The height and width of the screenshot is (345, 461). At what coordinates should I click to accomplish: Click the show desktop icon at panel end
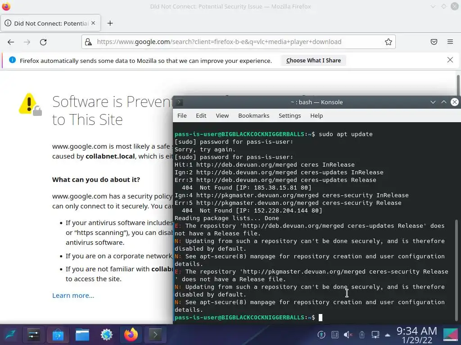450,334
